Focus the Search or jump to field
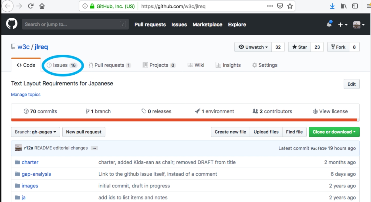Viewport: 371px width, 202px height. tap(71, 24)
